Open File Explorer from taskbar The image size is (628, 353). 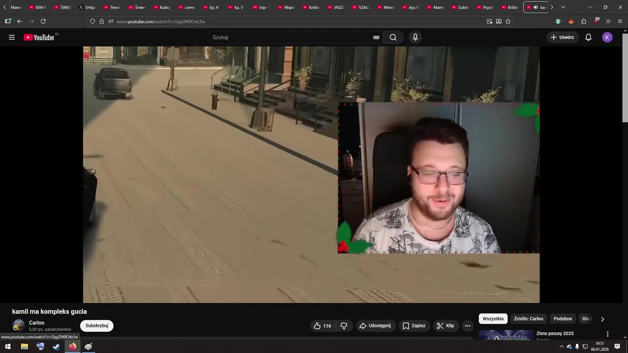[x=24, y=347]
